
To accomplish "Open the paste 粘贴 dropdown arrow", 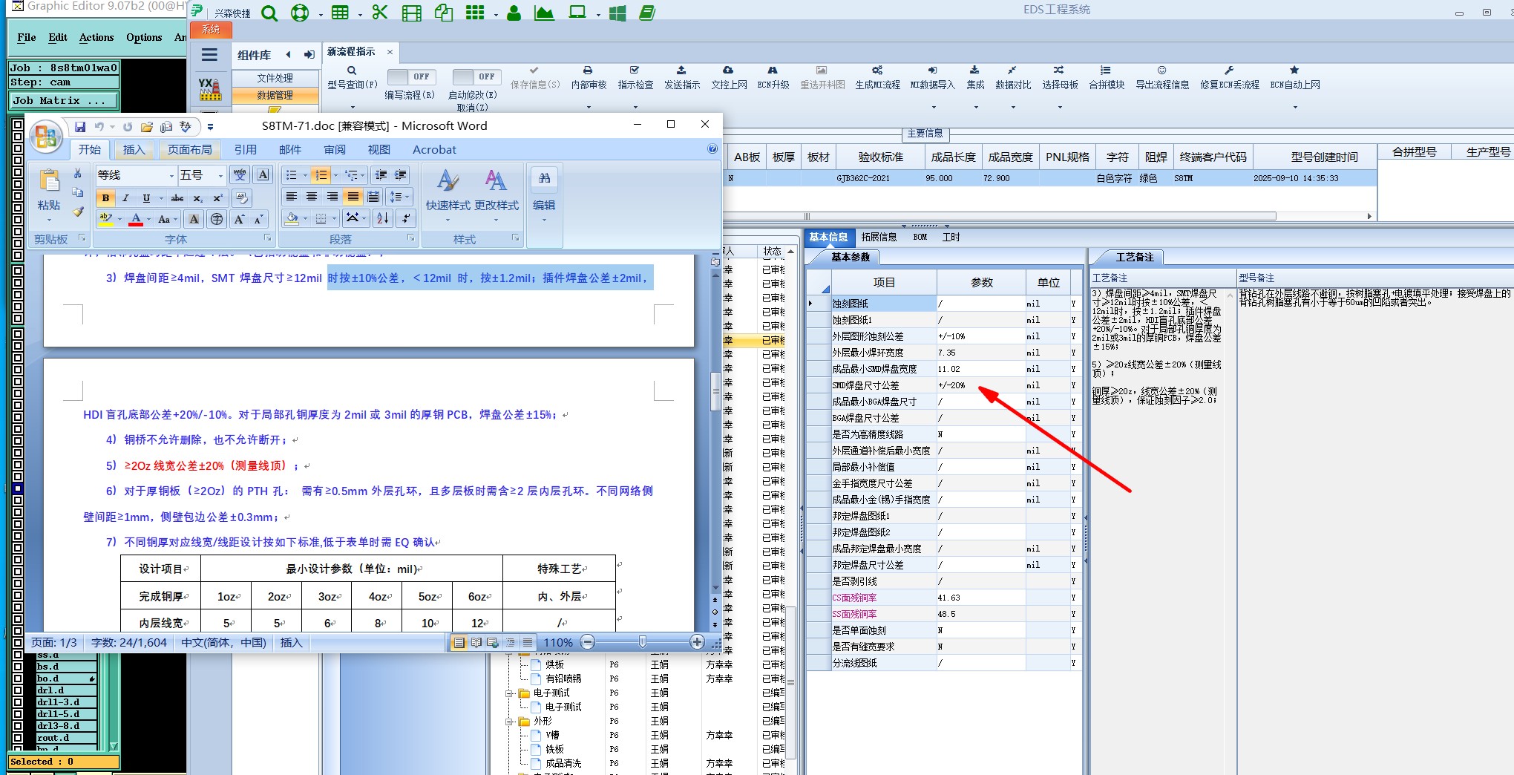I will click(49, 220).
